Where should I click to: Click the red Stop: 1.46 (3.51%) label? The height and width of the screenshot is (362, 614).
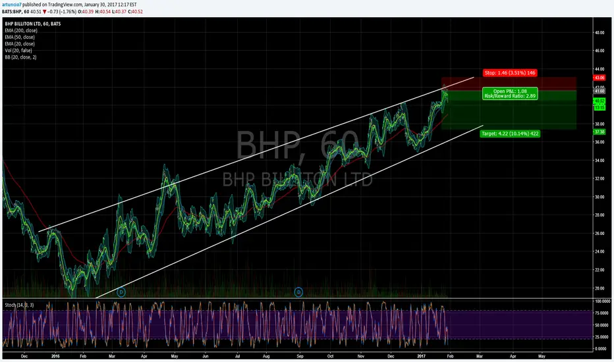click(x=510, y=73)
